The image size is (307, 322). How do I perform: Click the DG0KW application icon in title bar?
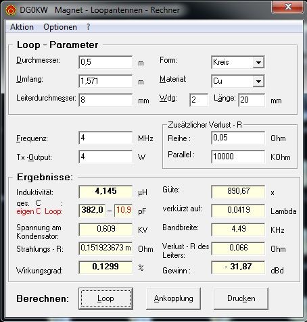11,10
